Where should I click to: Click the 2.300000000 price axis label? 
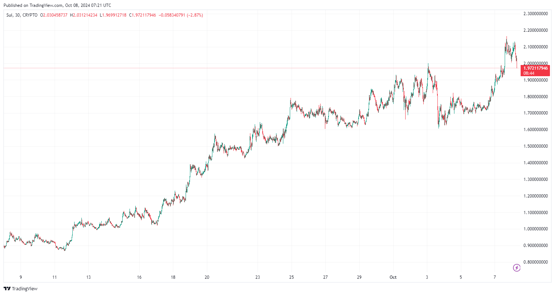pyautogui.click(x=535, y=14)
